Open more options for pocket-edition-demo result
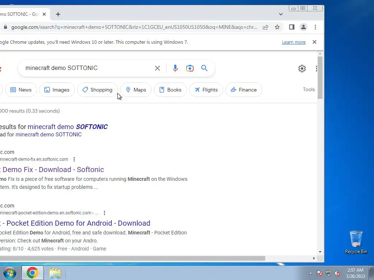374x280 pixels. pyautogui.click(x=104, y=213)
